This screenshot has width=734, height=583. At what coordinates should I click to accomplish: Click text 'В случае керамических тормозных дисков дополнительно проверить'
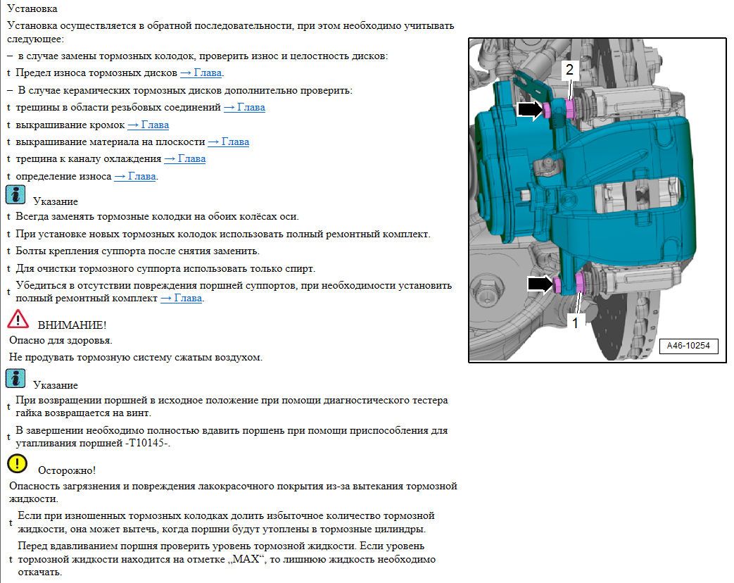pyautogui.click(x=185, y=90)
